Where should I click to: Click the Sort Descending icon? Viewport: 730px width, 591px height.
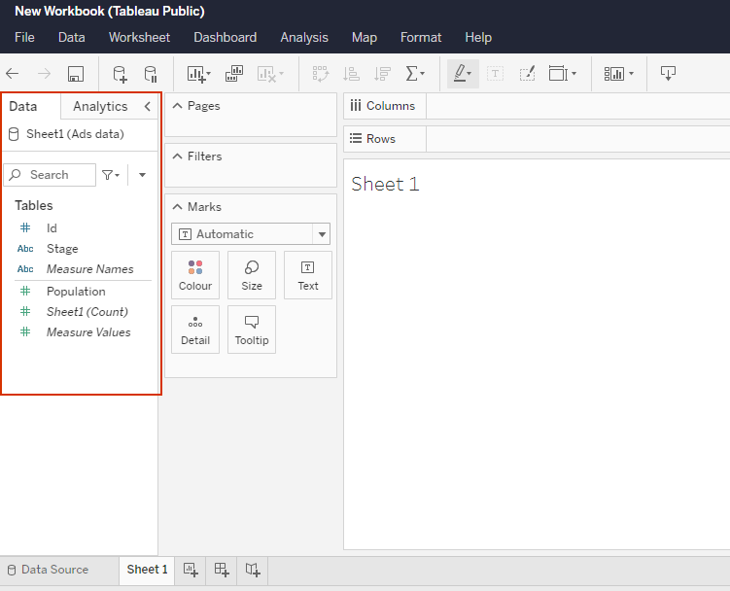[382, 74]
